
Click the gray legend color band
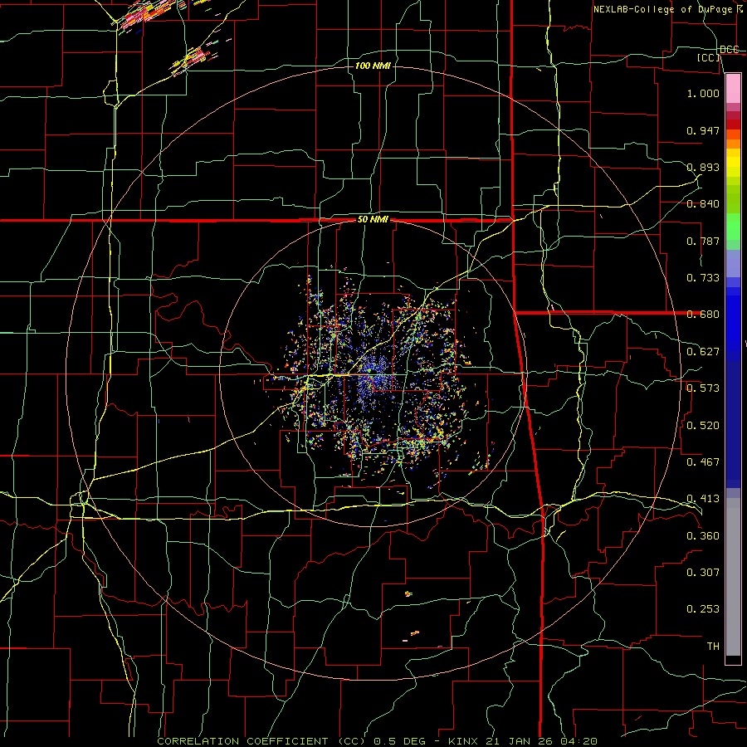[x=733, y=577]
